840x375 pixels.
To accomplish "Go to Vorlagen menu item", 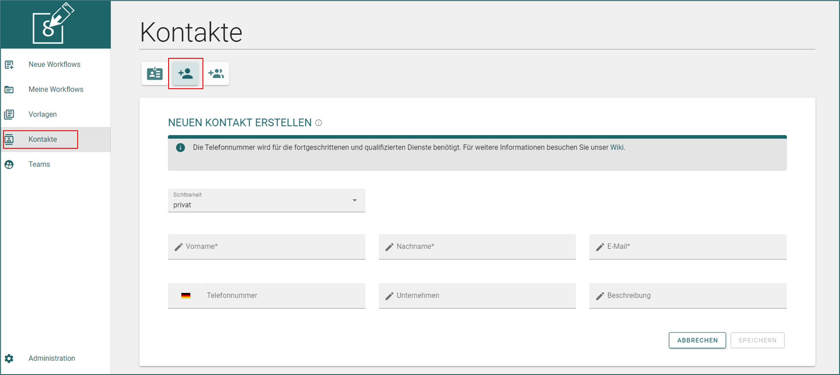I will 55,114.
